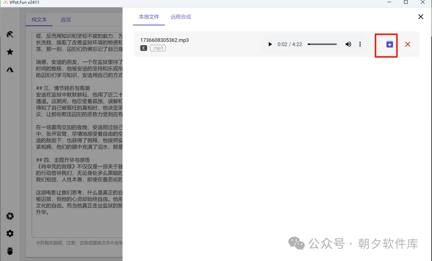Screen dimensions: 432x261
Task: Click the mountain icon in the left sidebar
Action: point(10,69)
